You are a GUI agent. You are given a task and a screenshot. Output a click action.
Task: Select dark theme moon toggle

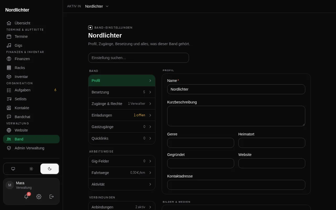coord(50,169)
